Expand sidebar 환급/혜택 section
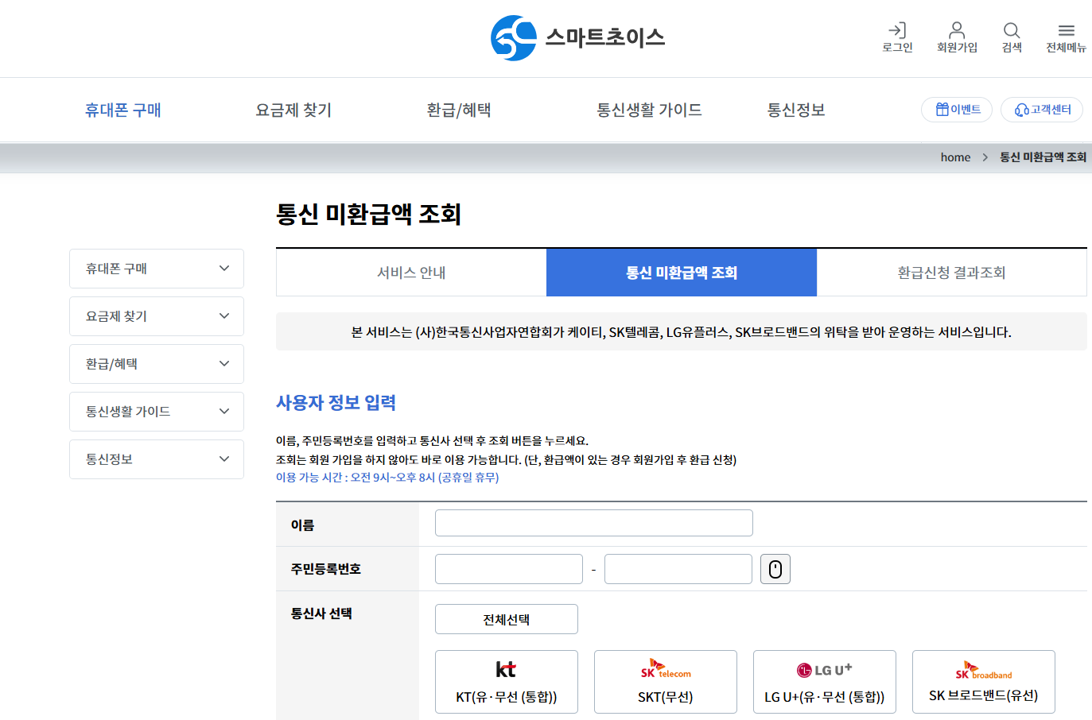The width and height of the screenshot is (1092, 720). (x=157, y=364)
